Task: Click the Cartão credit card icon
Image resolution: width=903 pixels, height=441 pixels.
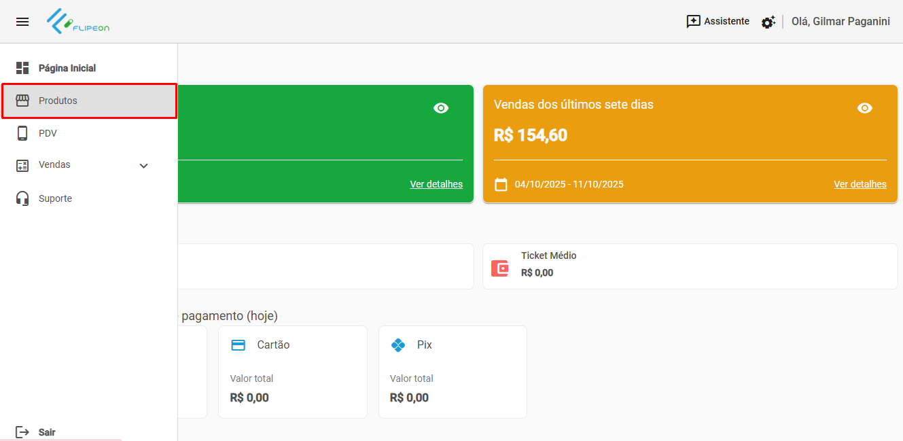Action: tap(238, 345)
